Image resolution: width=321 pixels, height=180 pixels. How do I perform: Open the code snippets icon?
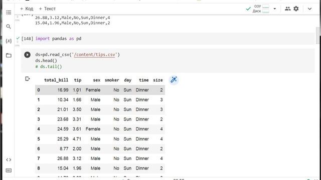tap(9, 160)
